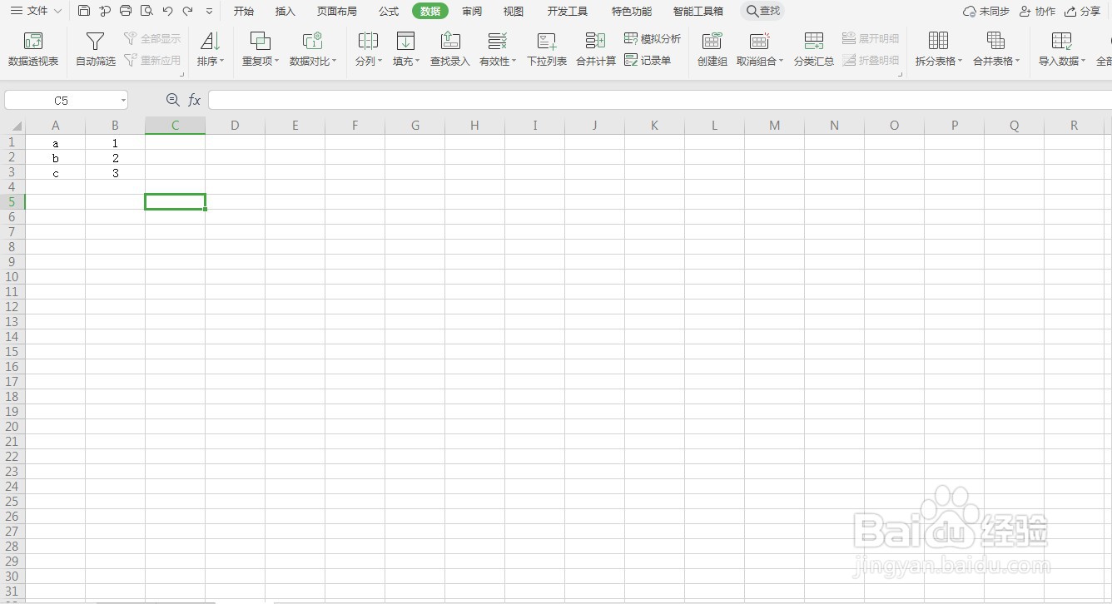The height and width of the screenshot is (604, 1112).
Task: Open the PivotTable (数据透视表) tool
Action: (33, 50)
